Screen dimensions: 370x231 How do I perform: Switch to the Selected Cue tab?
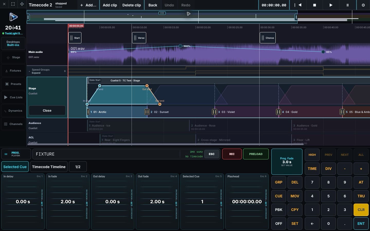coord(15,167)
